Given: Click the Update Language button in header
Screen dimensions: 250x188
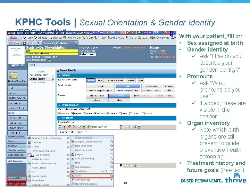Looking at the screenshot, I should click(x=88, y=54).
